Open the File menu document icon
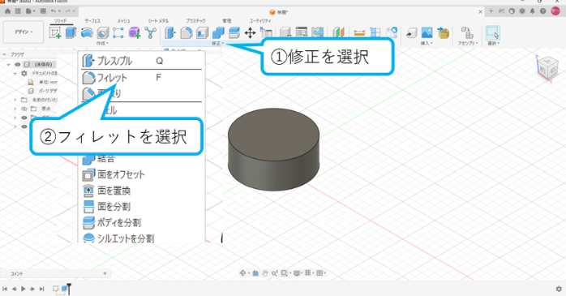This screenshot has width=566, height=296. pos(29,11)
